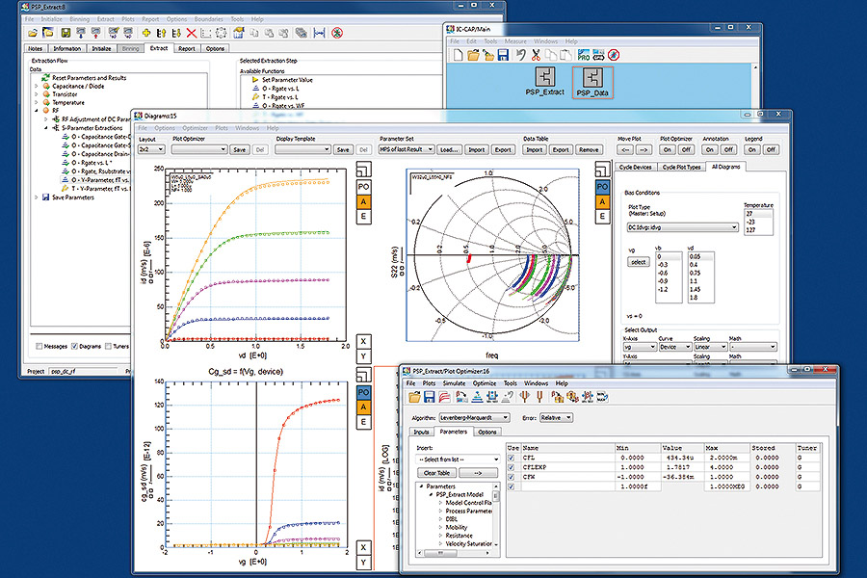
Task: Click the Clear Table button in Plot Optimizer
Action: (435, 472)
